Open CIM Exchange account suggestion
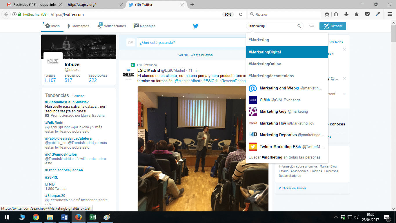Image resolution: width=396 pixels, height=223 pixels. 287,100
